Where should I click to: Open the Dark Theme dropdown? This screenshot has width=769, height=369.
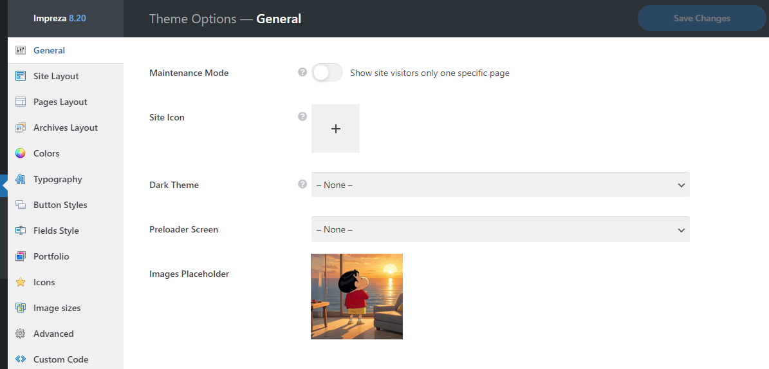pyautogui.click(x=500, y=185)
